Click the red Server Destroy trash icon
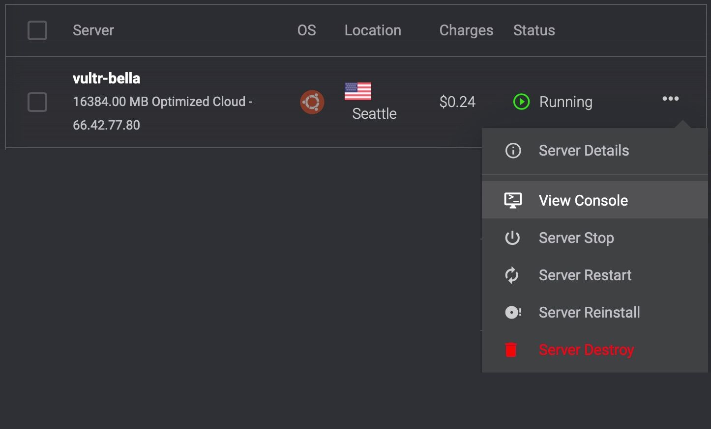Viewport: 711px width, 429px height. pyautogui.click(x=511, y=349)
